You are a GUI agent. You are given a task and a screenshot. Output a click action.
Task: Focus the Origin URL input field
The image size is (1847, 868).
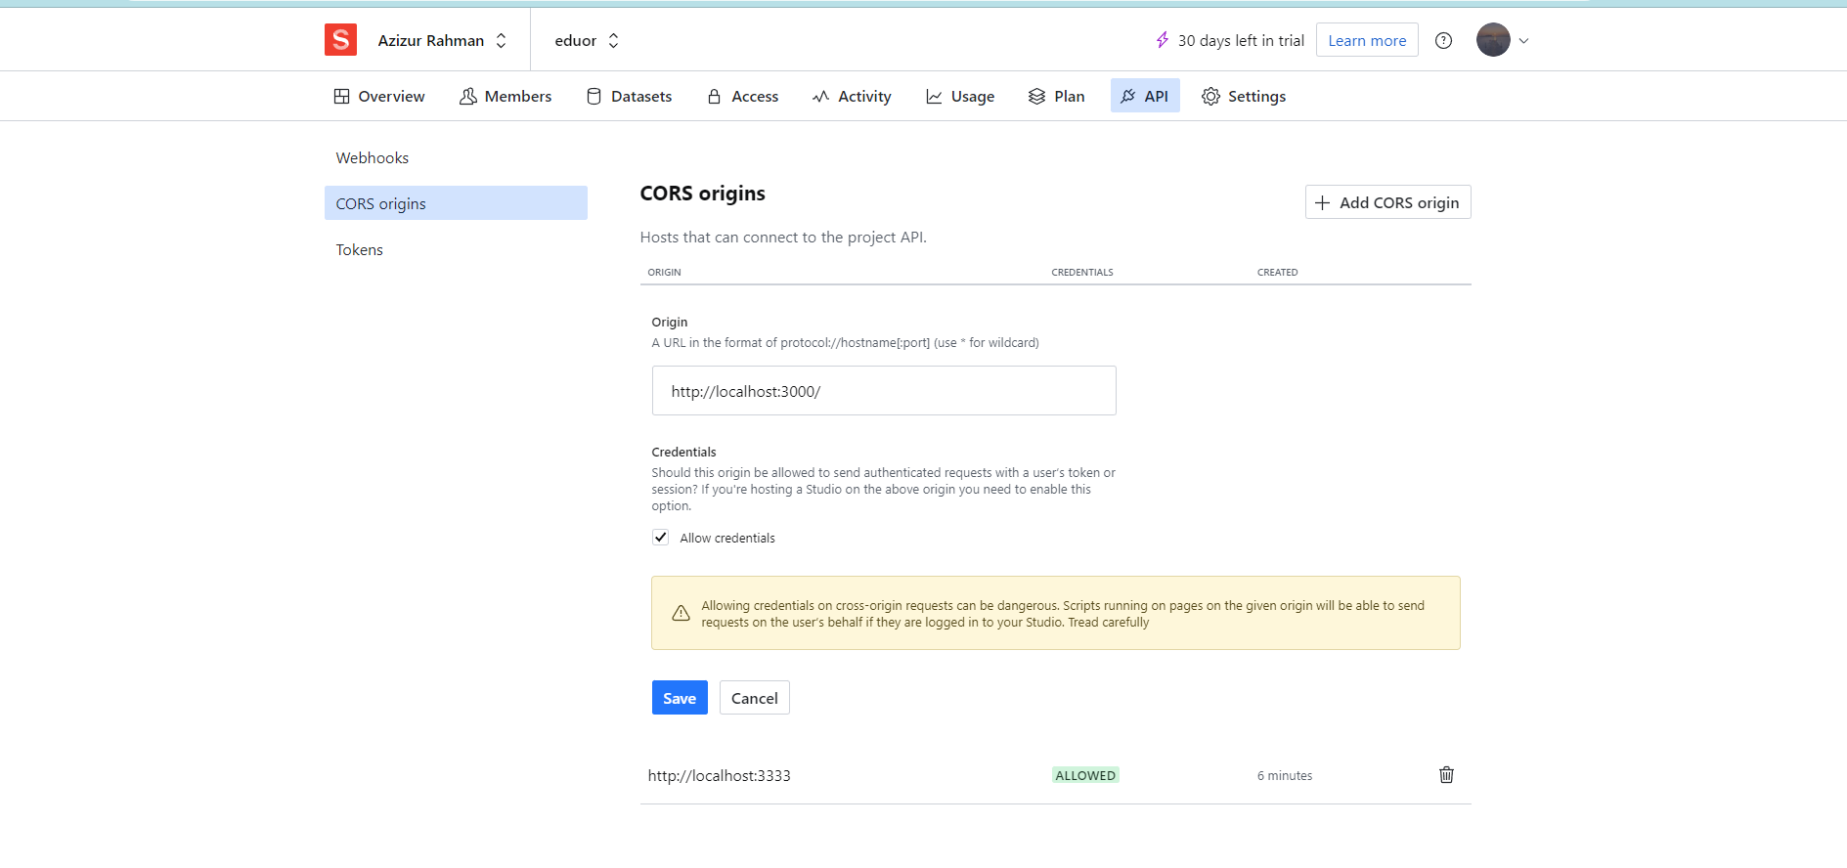pyautogui.click(x=883, y=391)
